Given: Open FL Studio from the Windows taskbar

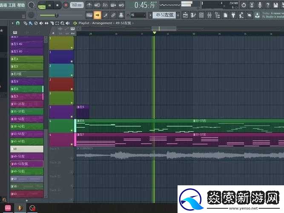Looking at the screenshot, I should pos(21,208).
